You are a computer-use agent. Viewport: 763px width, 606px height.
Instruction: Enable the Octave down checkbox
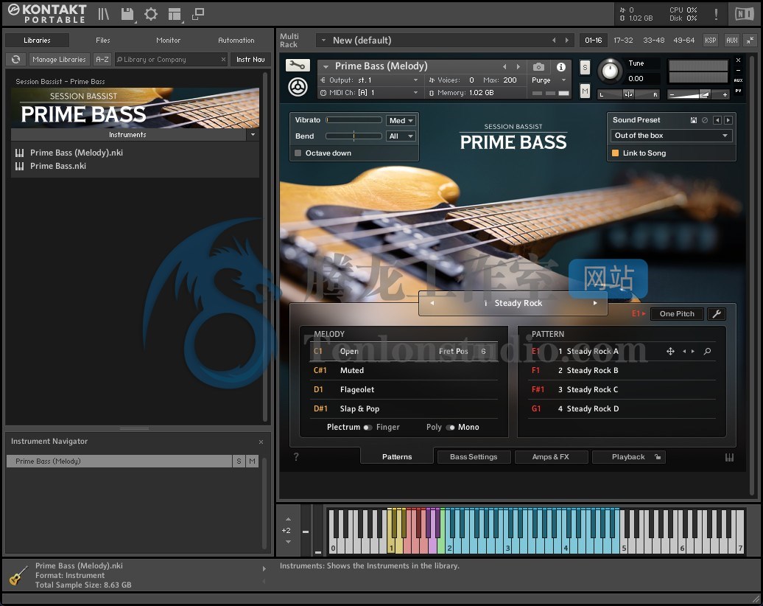tap(298, 153)
